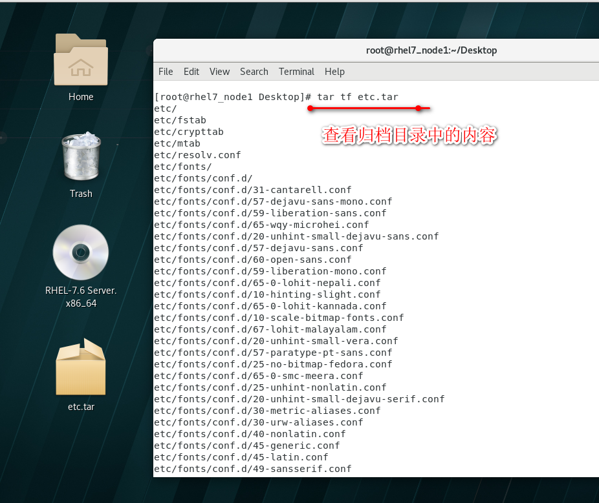Open the Edit menu in terminal
The height and width of the screenshot is (503, 599).
(191, 72)
